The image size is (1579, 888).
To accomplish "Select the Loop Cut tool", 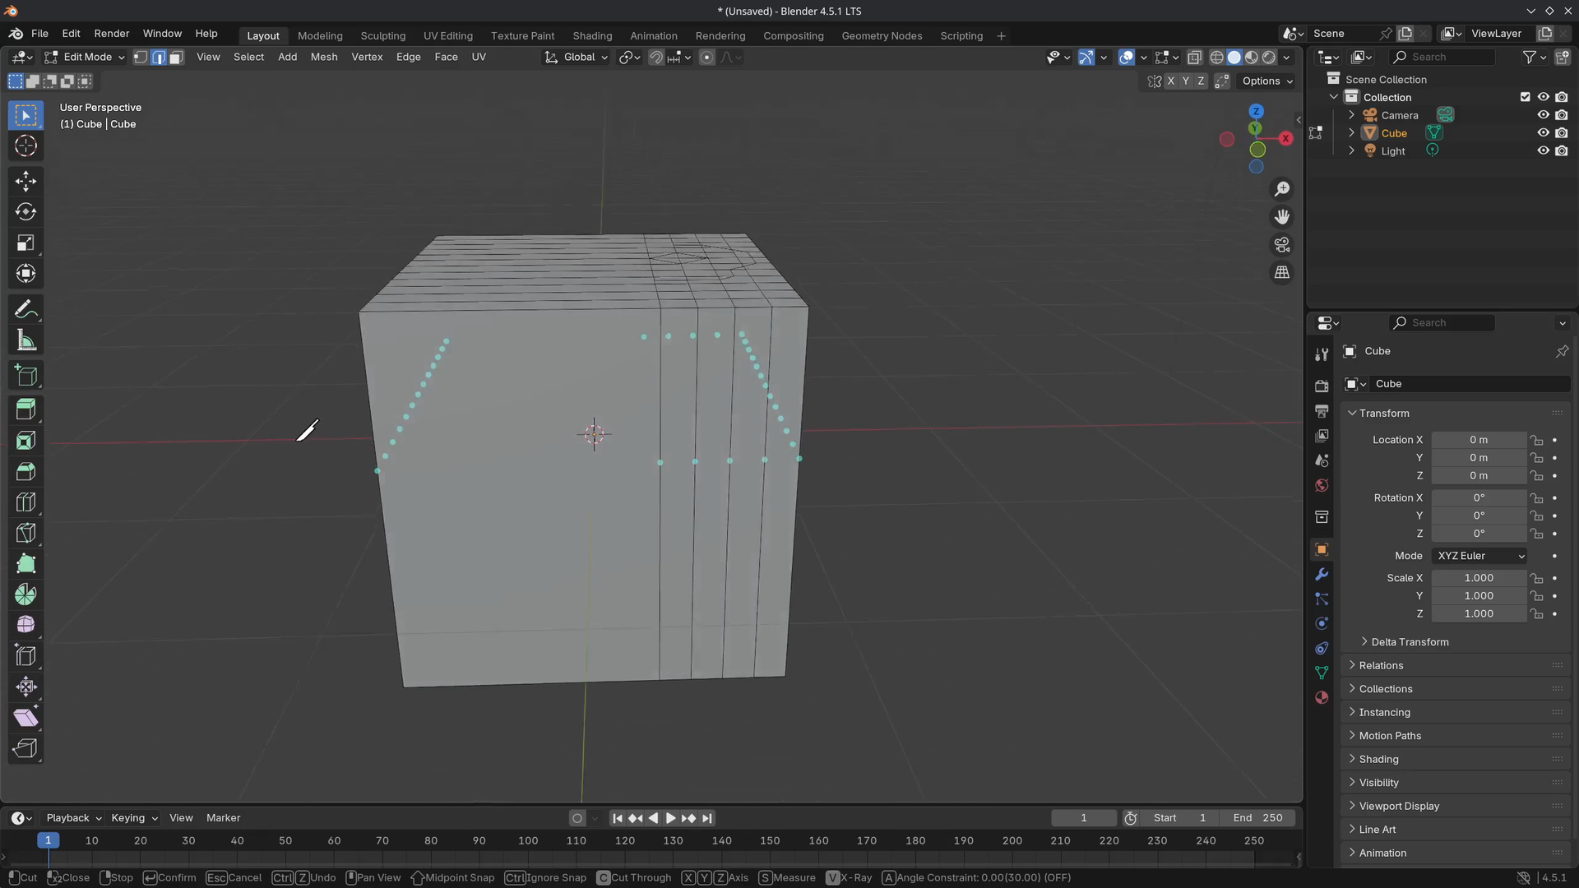I will click(x=25, y=502).
